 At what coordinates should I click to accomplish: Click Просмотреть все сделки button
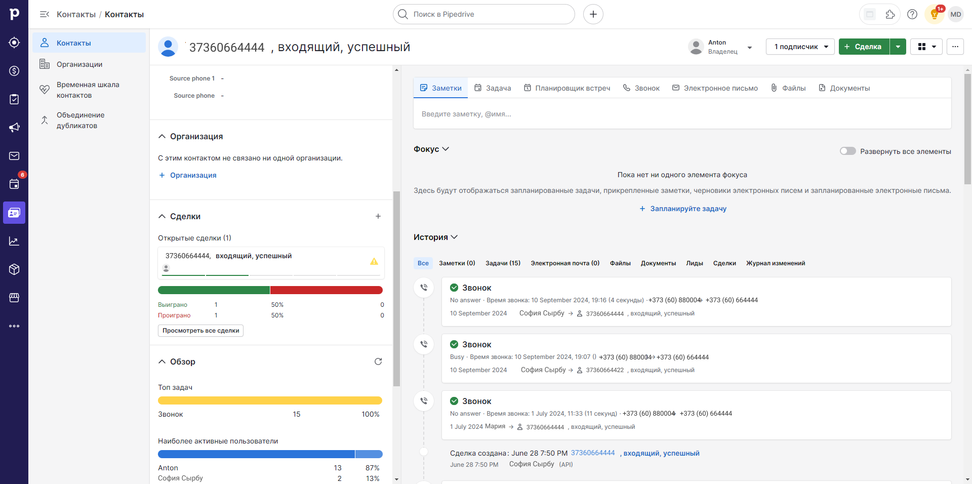[200, 331]
